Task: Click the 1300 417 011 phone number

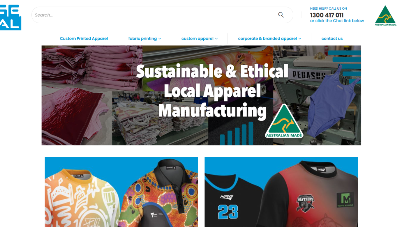Action: point(327,15)
